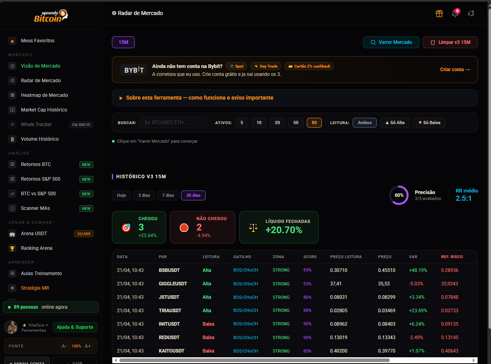The image size is (491, 364).
Task: Decrease font size with A−
Action: point(65,346)
